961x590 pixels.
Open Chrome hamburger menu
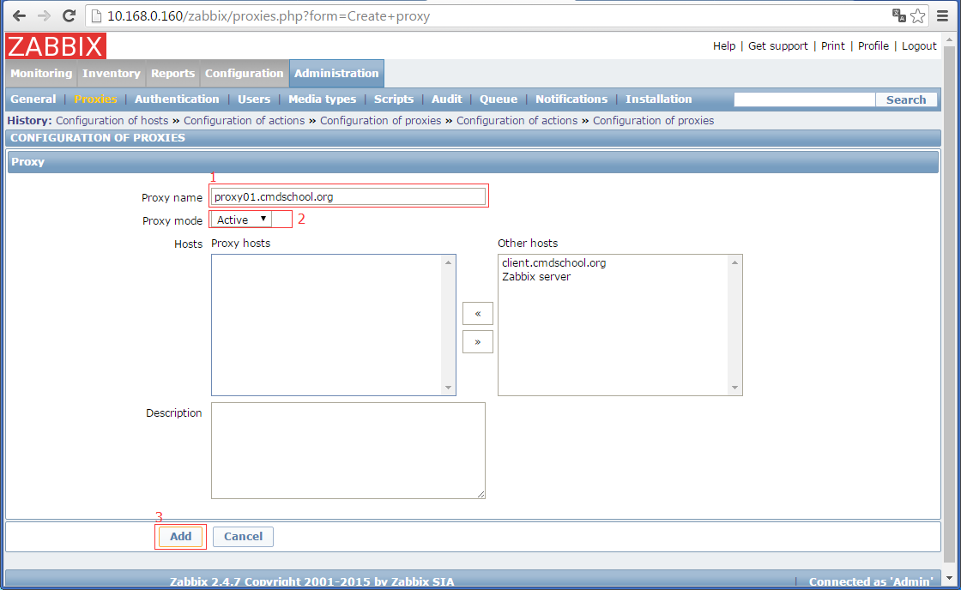click(943, 16)
